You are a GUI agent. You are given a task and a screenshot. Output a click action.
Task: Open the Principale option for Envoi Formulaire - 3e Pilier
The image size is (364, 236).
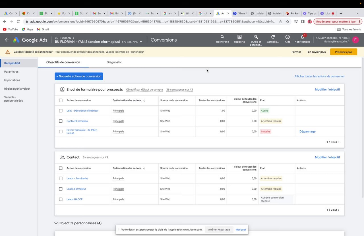(118, 132)
